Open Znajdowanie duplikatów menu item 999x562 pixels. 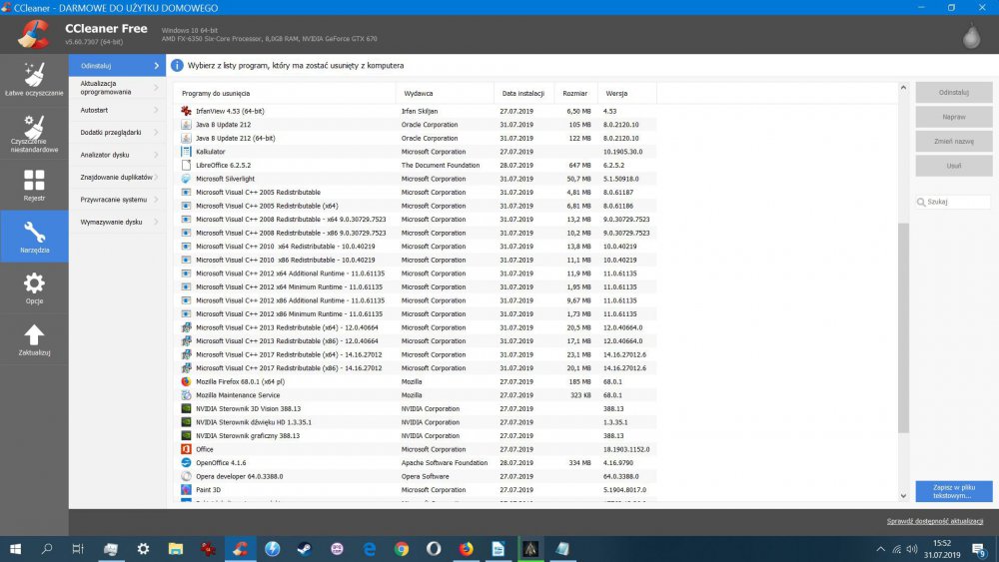(117, 177)
